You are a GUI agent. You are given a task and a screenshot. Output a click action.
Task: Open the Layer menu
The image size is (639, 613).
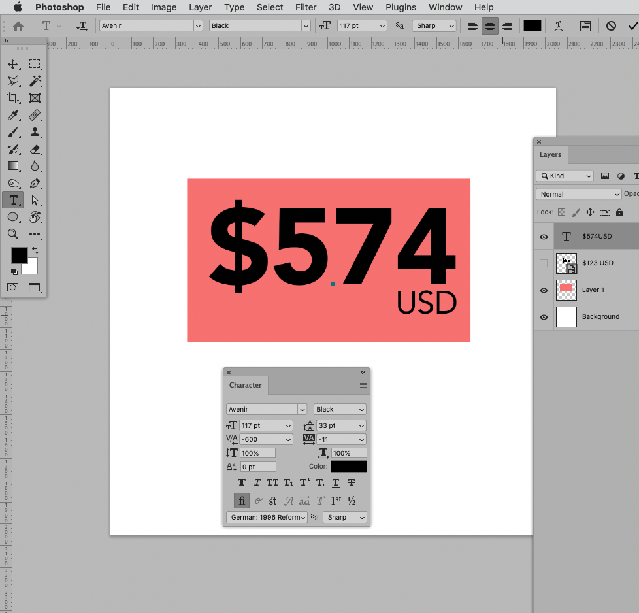[x=200, y=7]
